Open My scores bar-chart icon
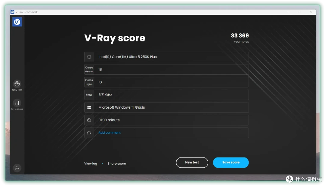The height and width of the screenshot is (186, 325). click(x=17, y=103)
